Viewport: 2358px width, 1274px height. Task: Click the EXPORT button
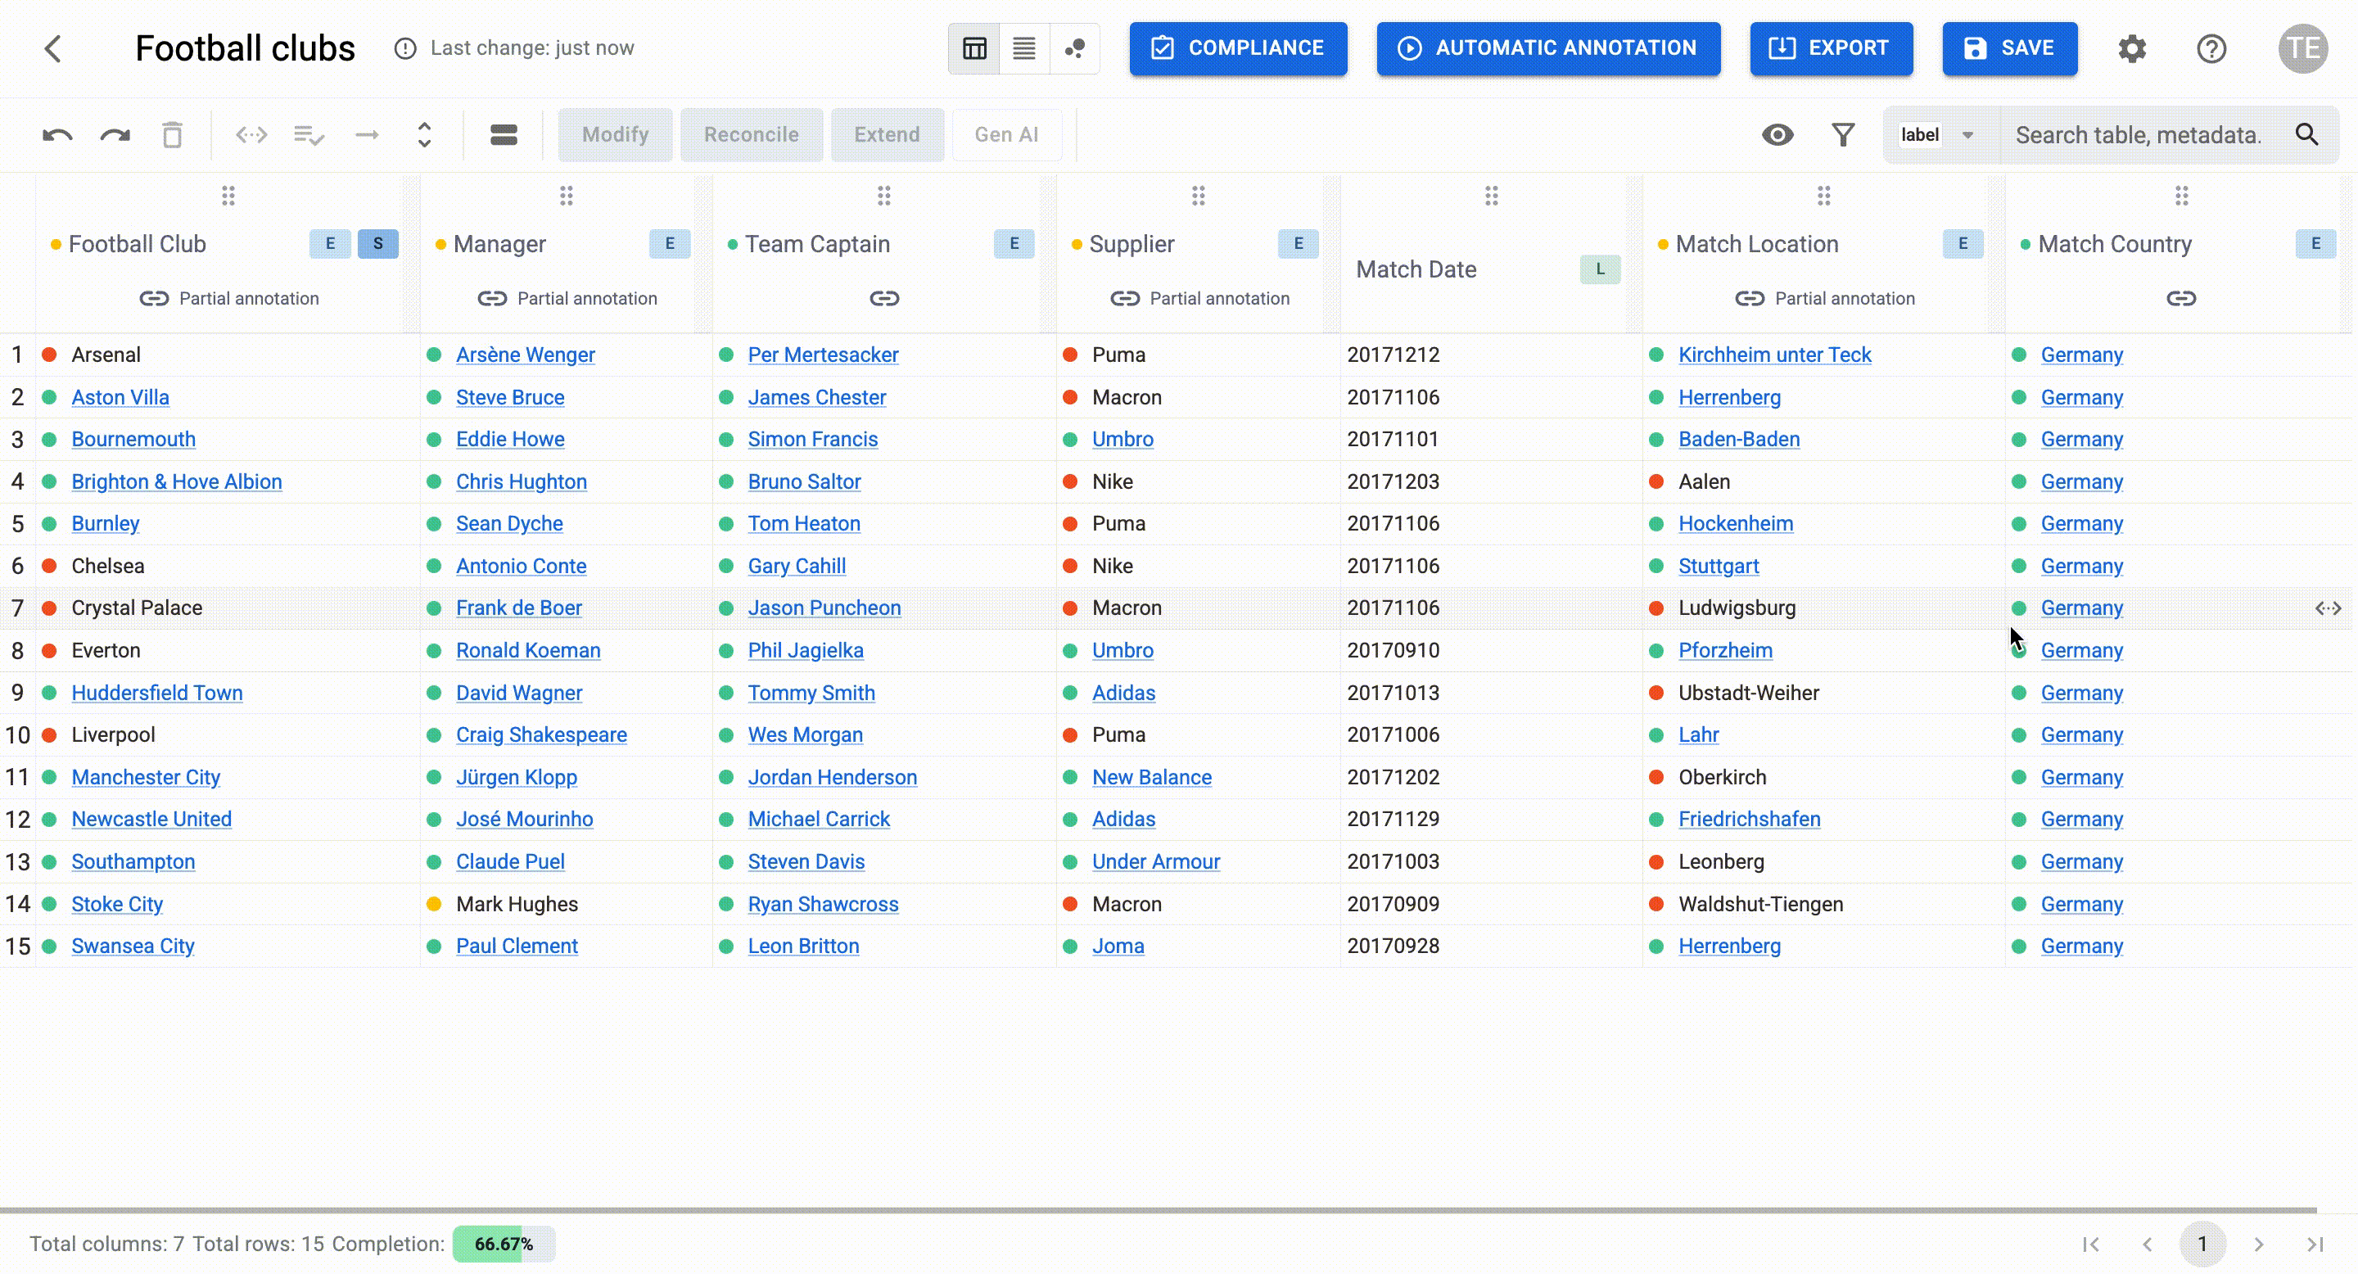tap(1831, 48)
